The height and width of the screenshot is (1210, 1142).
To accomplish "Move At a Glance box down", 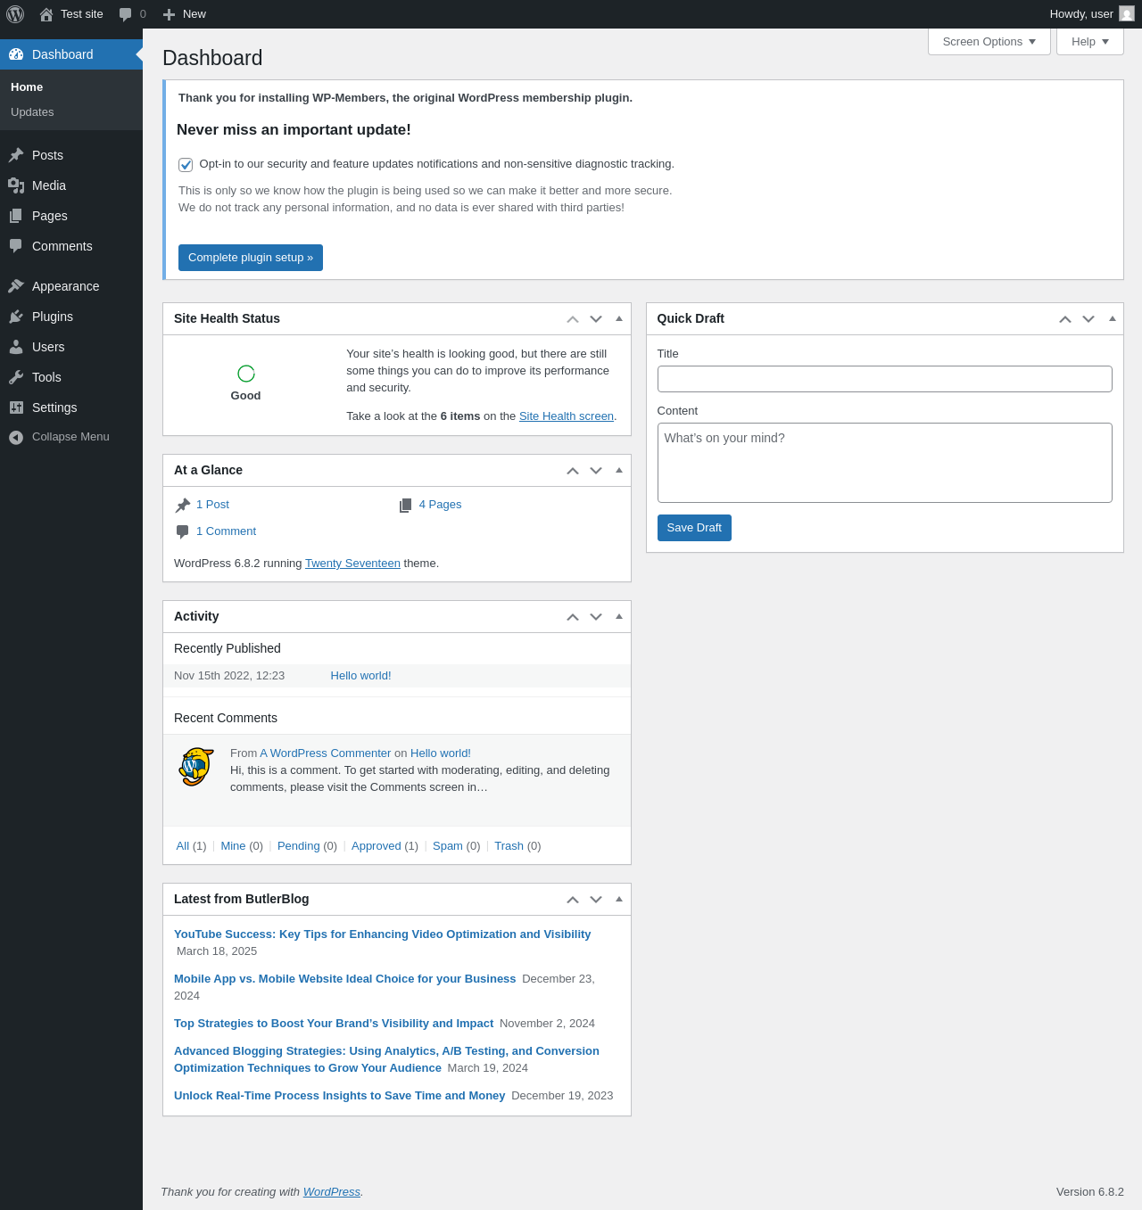I will [596, 471].
